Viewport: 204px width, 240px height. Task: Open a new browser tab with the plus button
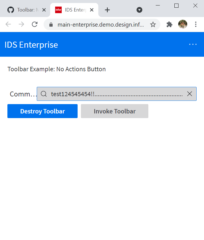coord(107,10)
